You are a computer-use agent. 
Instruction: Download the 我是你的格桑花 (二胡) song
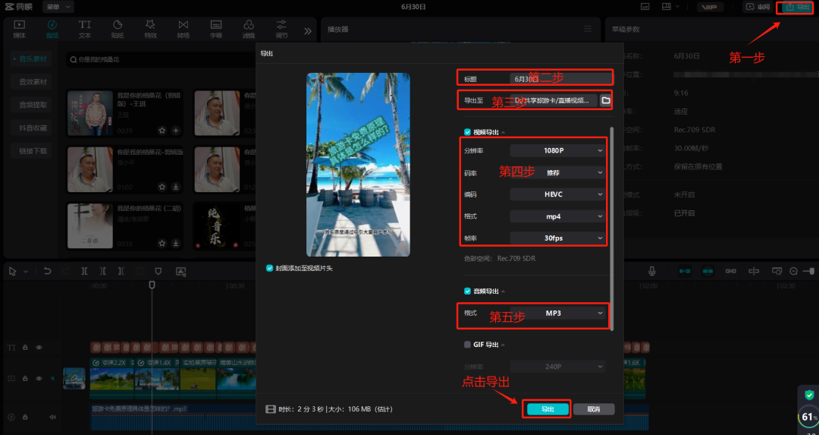176,243
